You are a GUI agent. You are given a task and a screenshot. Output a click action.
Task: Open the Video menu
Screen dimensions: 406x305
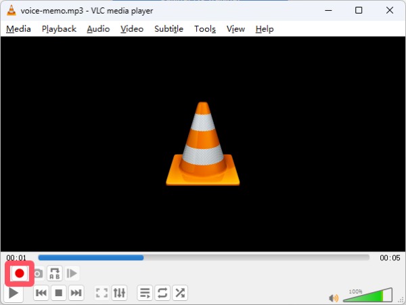point(132,28)
